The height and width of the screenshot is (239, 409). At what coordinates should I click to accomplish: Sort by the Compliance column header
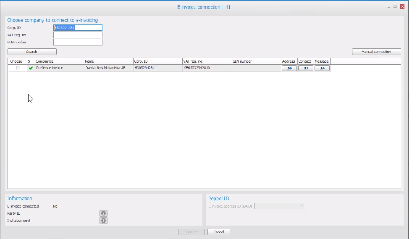(x=59, y=61)
